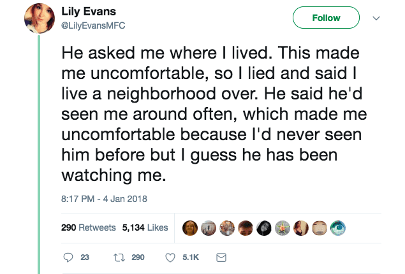The width and height of the screenshot is (405, 274).
Task: Open the @LilyEvansMFC handle link
Action: 93,25
